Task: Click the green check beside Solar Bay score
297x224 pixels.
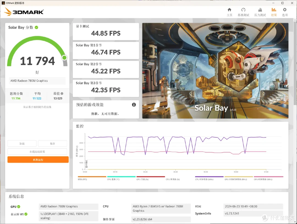Action: point(37,27)
